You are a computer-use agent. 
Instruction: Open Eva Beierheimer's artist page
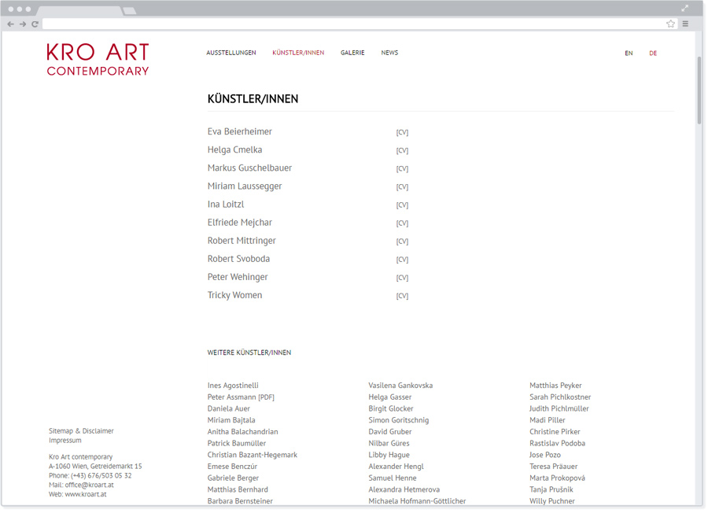pos(240,131)
